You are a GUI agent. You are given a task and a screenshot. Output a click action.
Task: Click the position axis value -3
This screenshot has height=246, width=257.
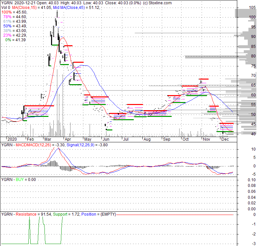[254, 244]
